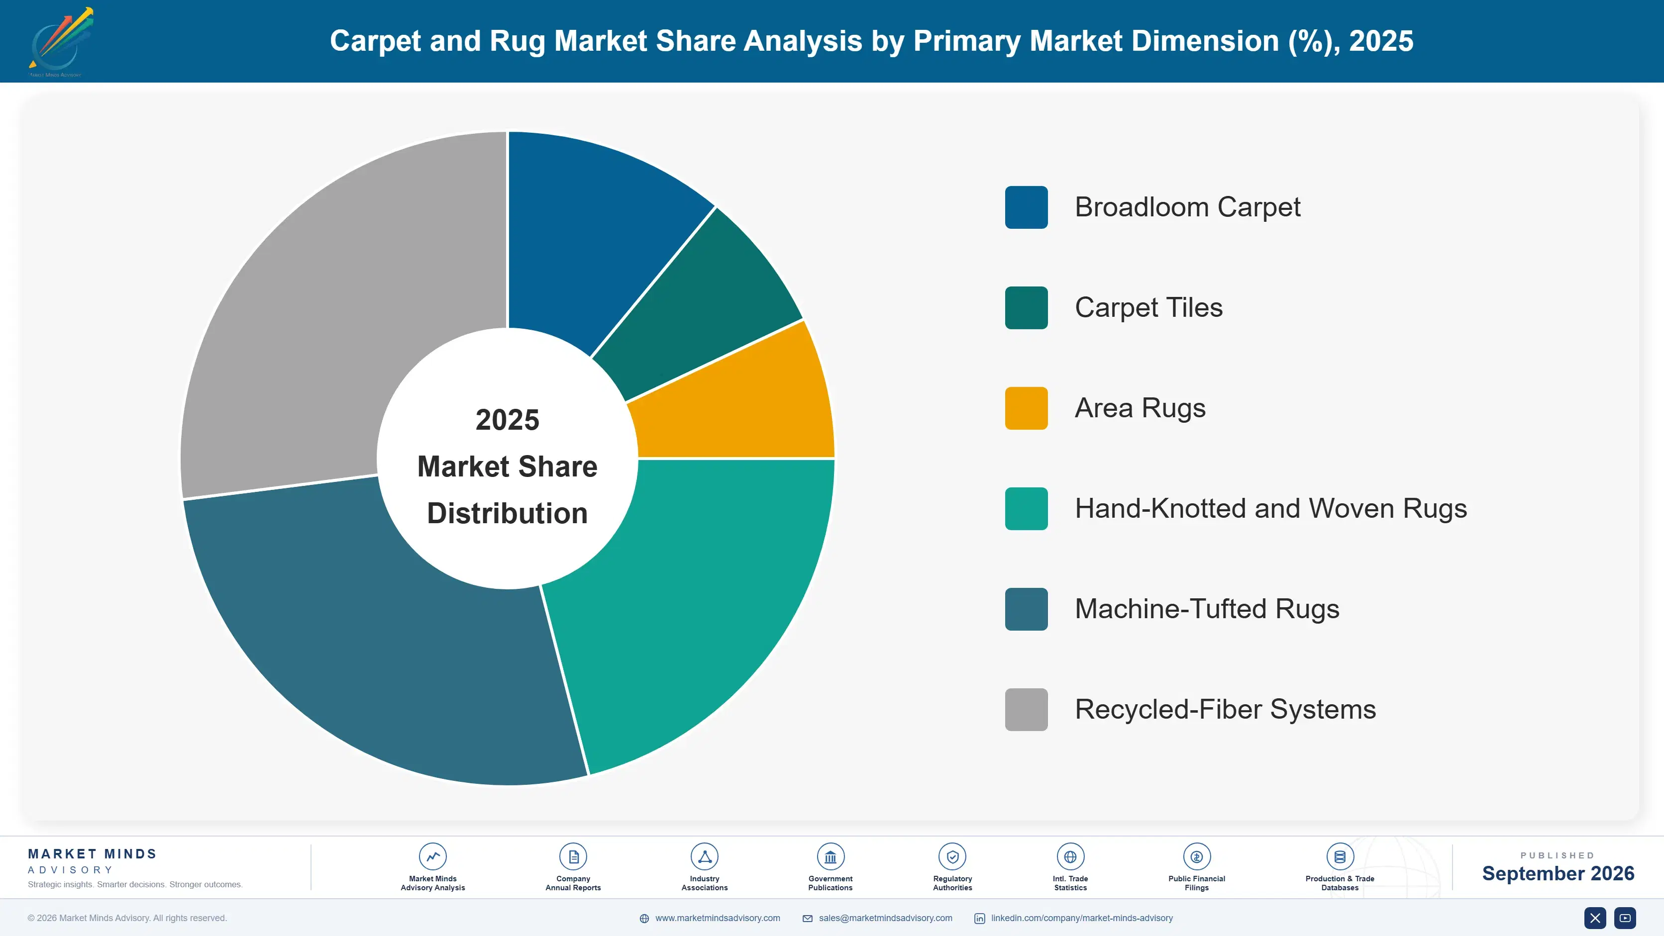Open the YouTube icon in footer
Viewport: 1664px width, 936px height.
[x=1625, y=918]
